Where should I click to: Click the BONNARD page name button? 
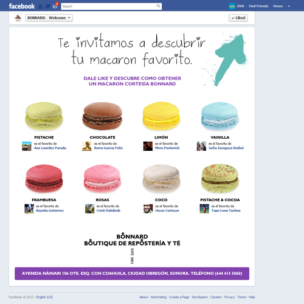coord(36,18)
